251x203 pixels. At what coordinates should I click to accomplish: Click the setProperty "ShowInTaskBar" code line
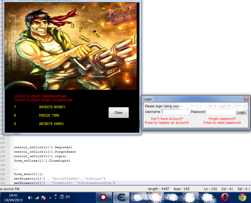coord(60,179)
